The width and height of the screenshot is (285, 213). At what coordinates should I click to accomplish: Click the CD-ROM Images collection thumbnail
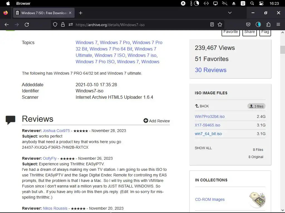pyautogui.click(x=257, y=200)
